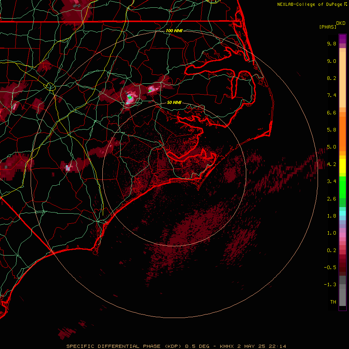Viewport: 349px width, 349px height.
Task: Select the 7.4 value on the legend
Action: [332, 95]
